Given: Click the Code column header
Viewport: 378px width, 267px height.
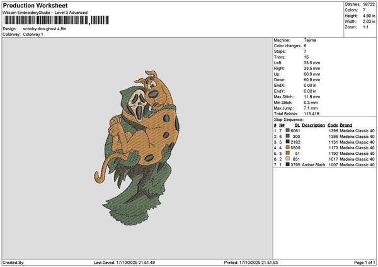Looking at the screenshot, I should (333, 125).
